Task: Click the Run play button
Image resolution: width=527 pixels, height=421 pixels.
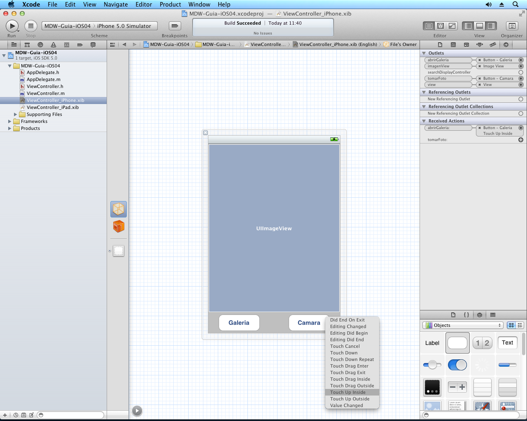Action: click(x=12, y=26)
